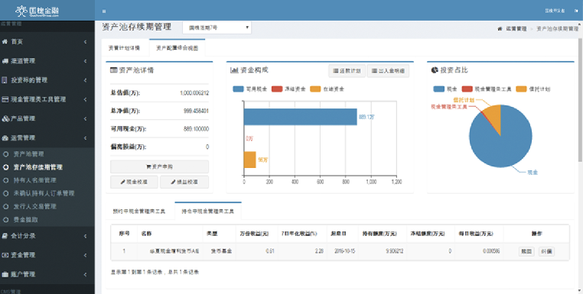Screen dimensions: 583x294
Task: Expand the 会计分录 menu chevron
Action: pyautogui.click(x=85, y=236)
